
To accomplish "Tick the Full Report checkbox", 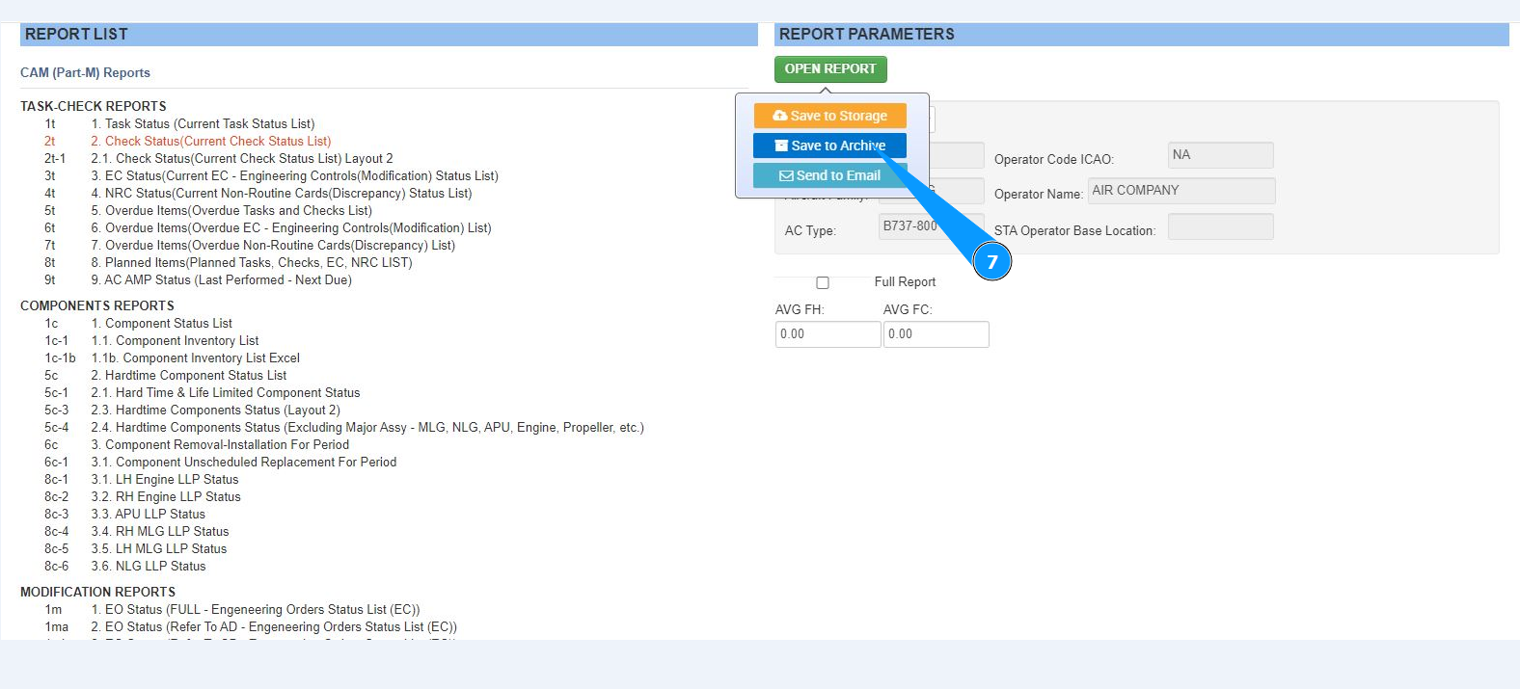I will [823, 282].
